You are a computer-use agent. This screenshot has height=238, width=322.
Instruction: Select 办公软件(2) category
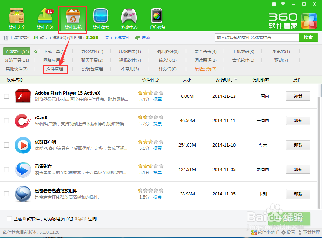point(92,52)
